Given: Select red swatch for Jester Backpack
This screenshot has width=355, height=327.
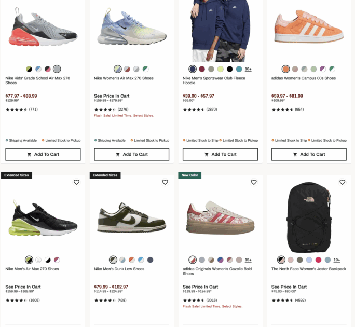Looking at the screenshot, I should [x=318, y=260].
